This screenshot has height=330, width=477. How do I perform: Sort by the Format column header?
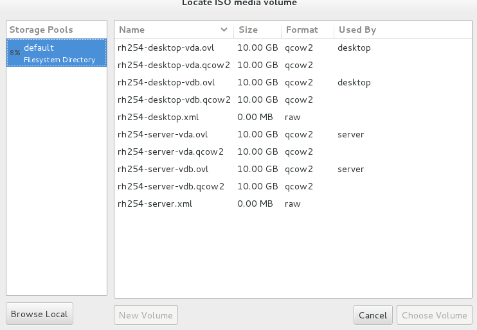[307, 30]
